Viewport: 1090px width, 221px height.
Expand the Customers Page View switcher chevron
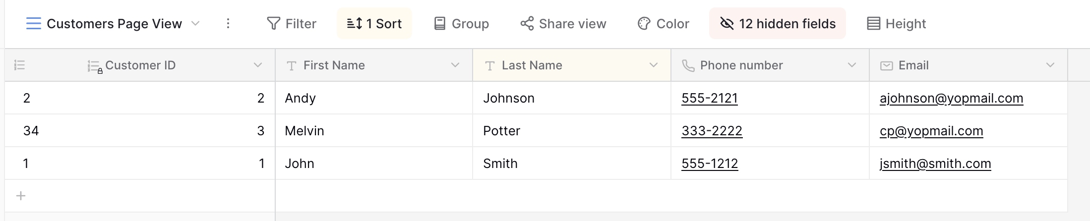pyautogui.click(x=195, y=23)
